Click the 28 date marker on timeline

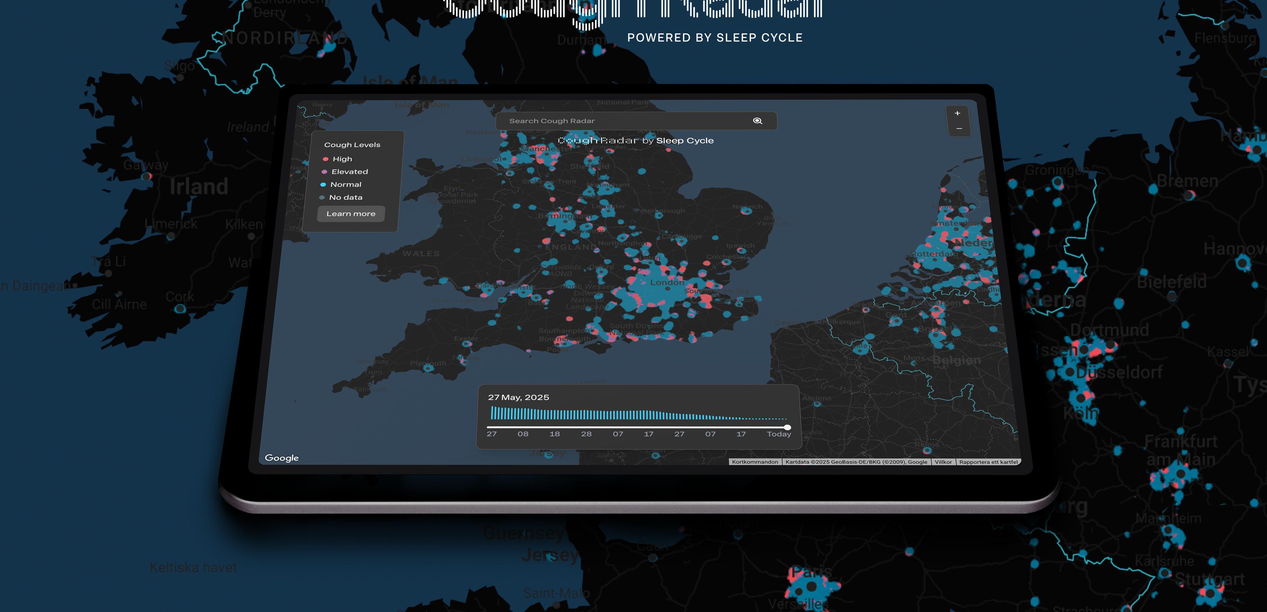[586, 434]
